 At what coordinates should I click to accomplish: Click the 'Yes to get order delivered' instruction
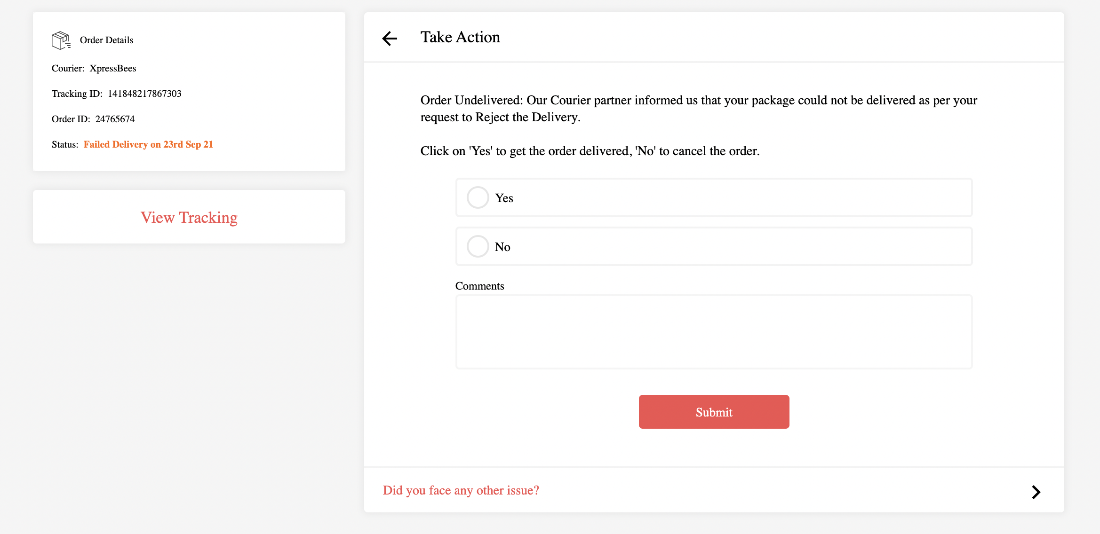pyautogui.click(x=590, y=151)
